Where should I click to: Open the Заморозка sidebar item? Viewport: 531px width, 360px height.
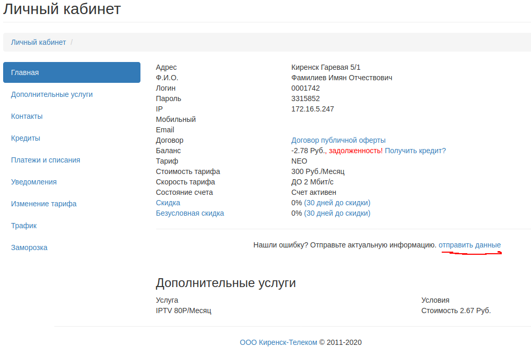[29, 247]
